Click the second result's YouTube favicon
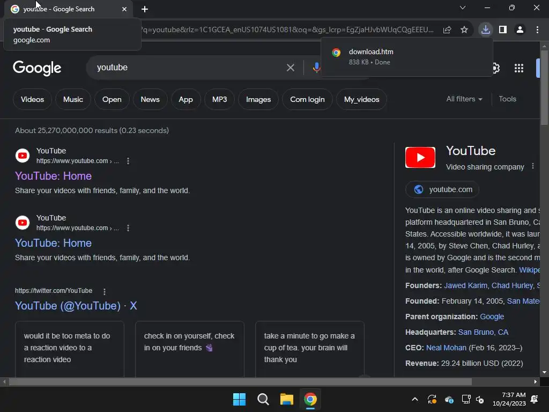The image size is (549, 412). coord(23,223)
